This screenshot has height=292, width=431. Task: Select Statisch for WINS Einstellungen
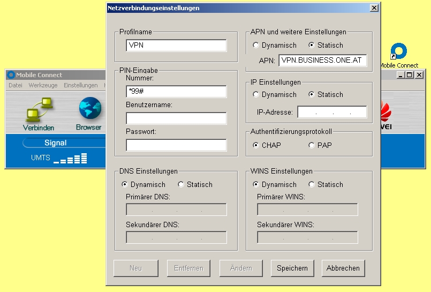click(x=312, y=185)
